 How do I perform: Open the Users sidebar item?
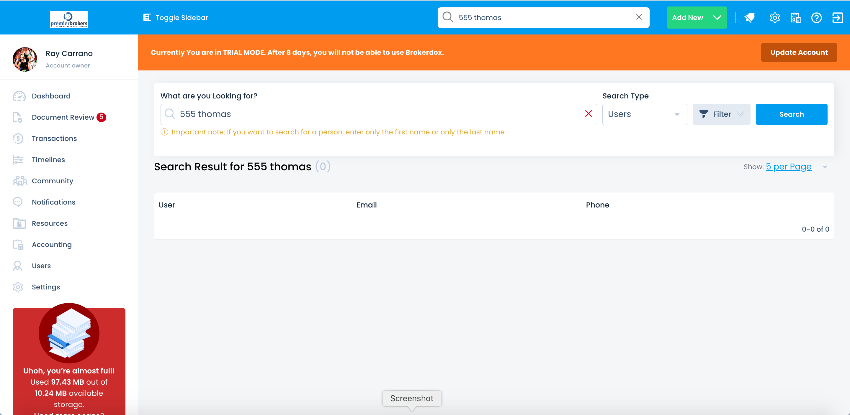point(41,266)
